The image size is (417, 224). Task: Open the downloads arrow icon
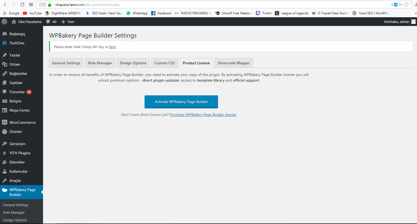pyautogui.click(x=415, y=5)
